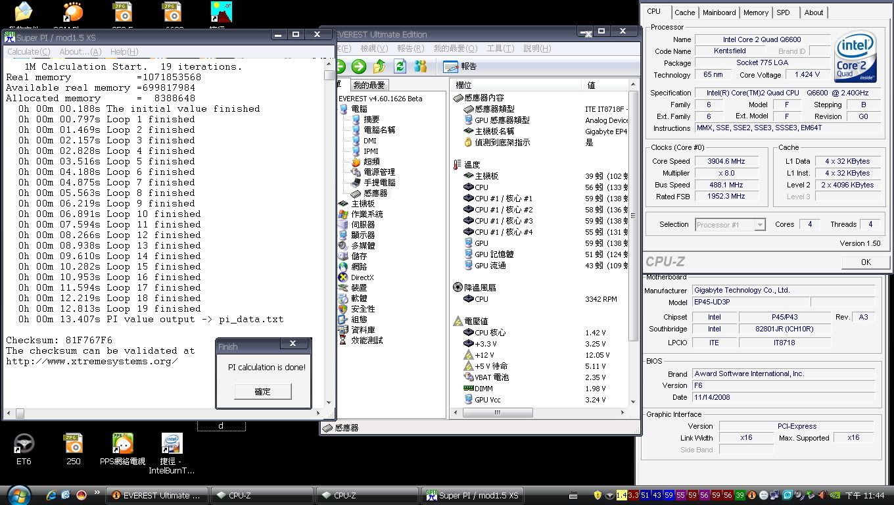Open ET6 desktop shortcut icon
Screen dimensions: 894x505
[x=24, y=449]
